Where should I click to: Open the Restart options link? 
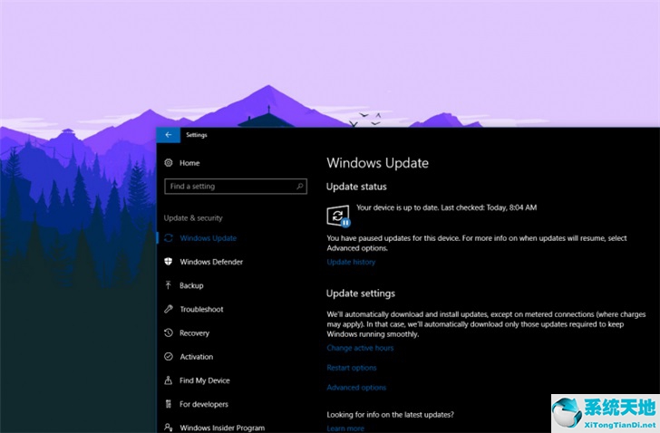tap(352, 368)
